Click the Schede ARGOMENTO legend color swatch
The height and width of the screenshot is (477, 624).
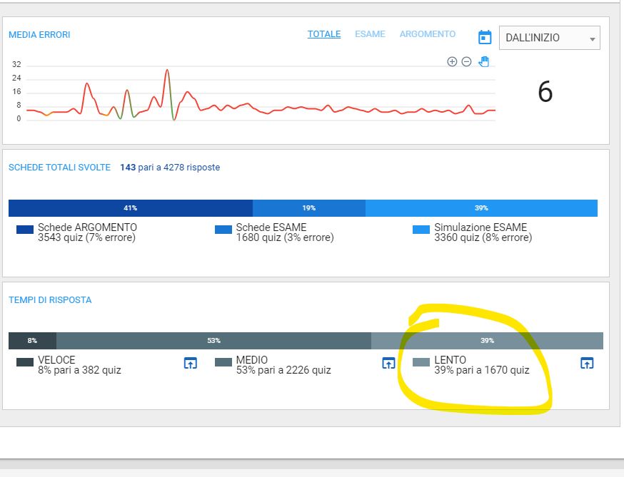pos(25,230)
